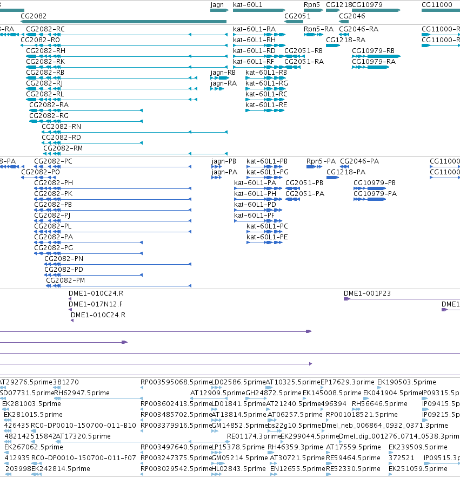
Task: Select transcript kat-60L1-RH
Action: tap(254, 40)
